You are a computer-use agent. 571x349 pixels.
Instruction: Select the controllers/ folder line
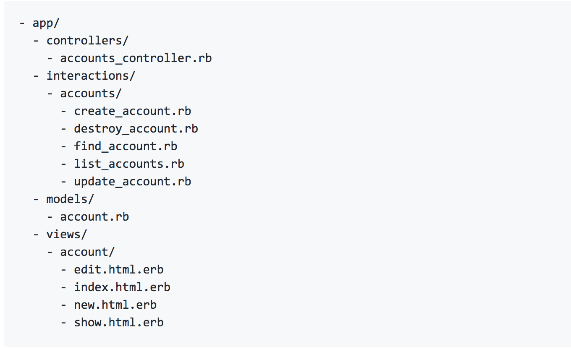pos(87,41)
